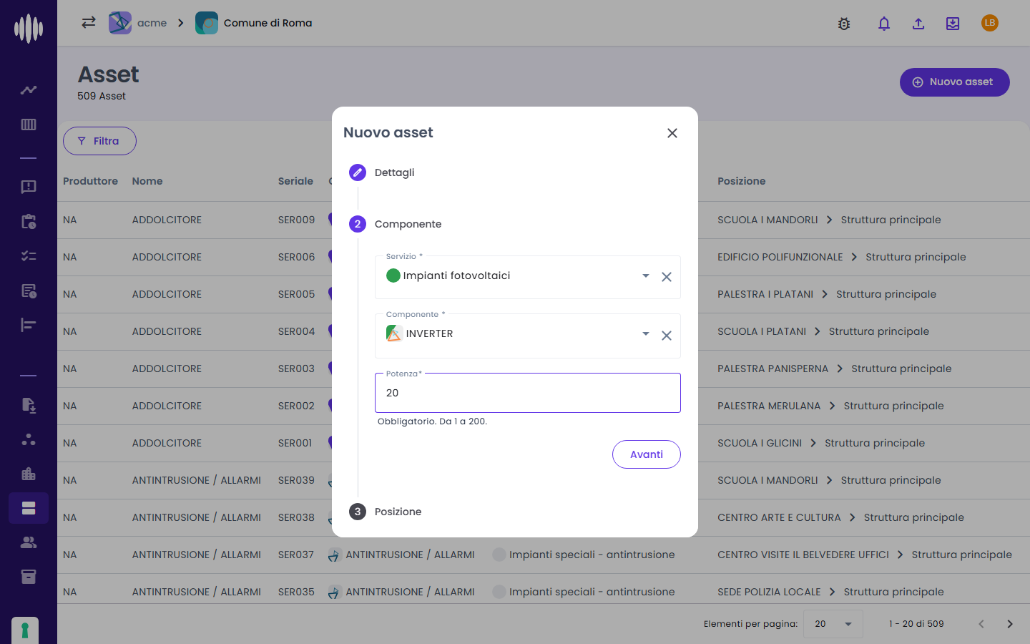
Task: Jump to the Posizione step
Action: coord(386,512)
